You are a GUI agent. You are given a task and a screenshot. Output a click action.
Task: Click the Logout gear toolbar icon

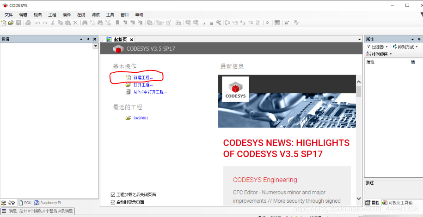click(195, 23)
